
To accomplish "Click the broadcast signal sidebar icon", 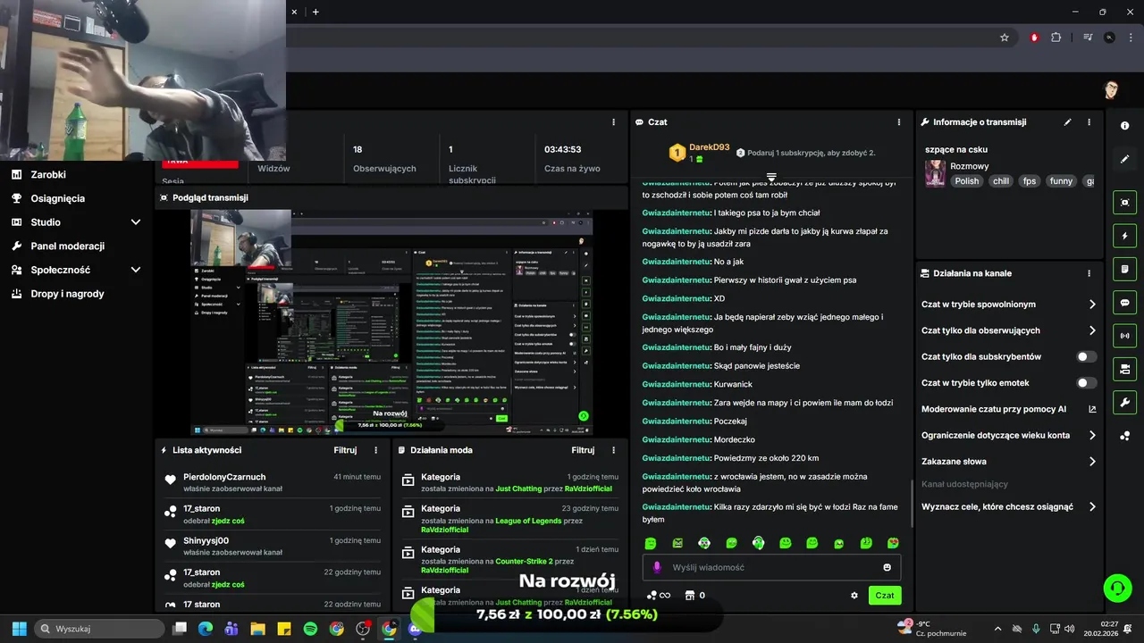I will coord(1125,336).
